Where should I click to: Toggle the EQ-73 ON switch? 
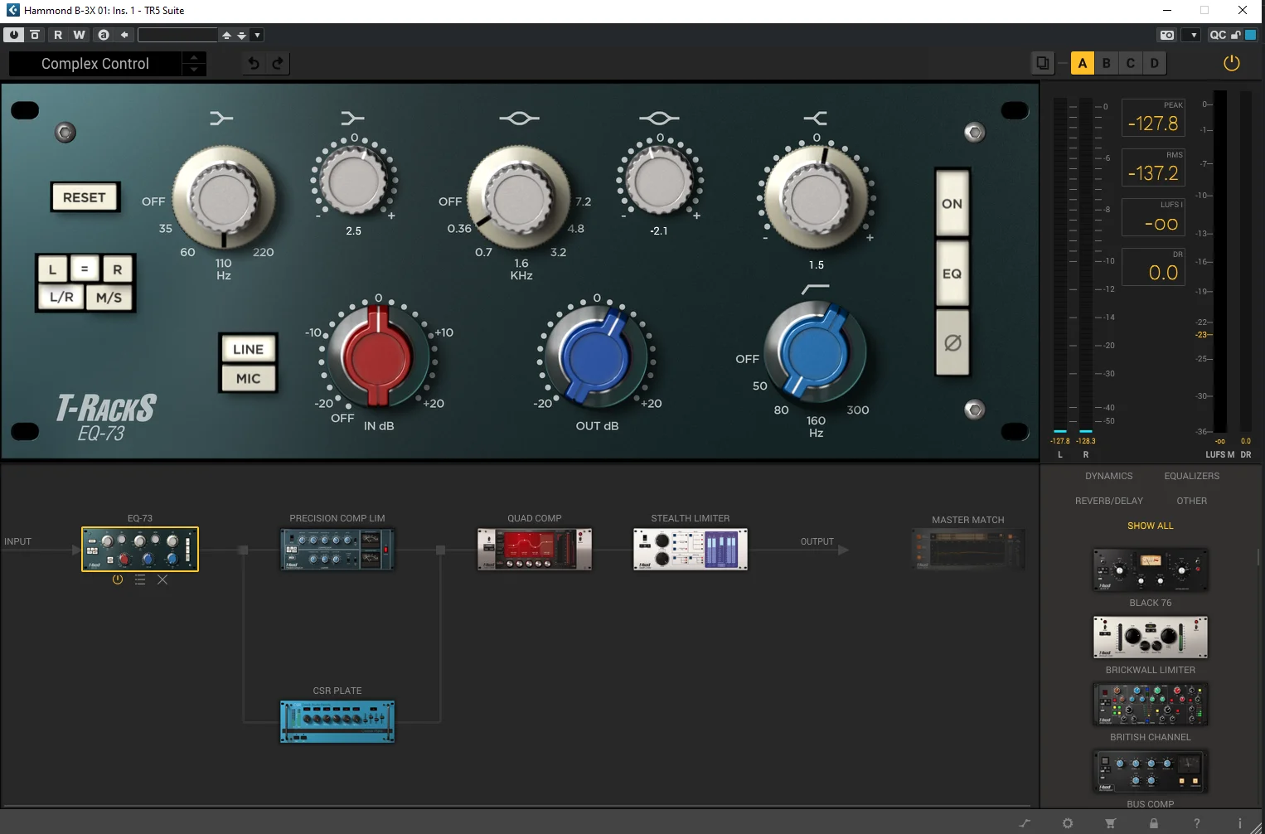(952, 204)
